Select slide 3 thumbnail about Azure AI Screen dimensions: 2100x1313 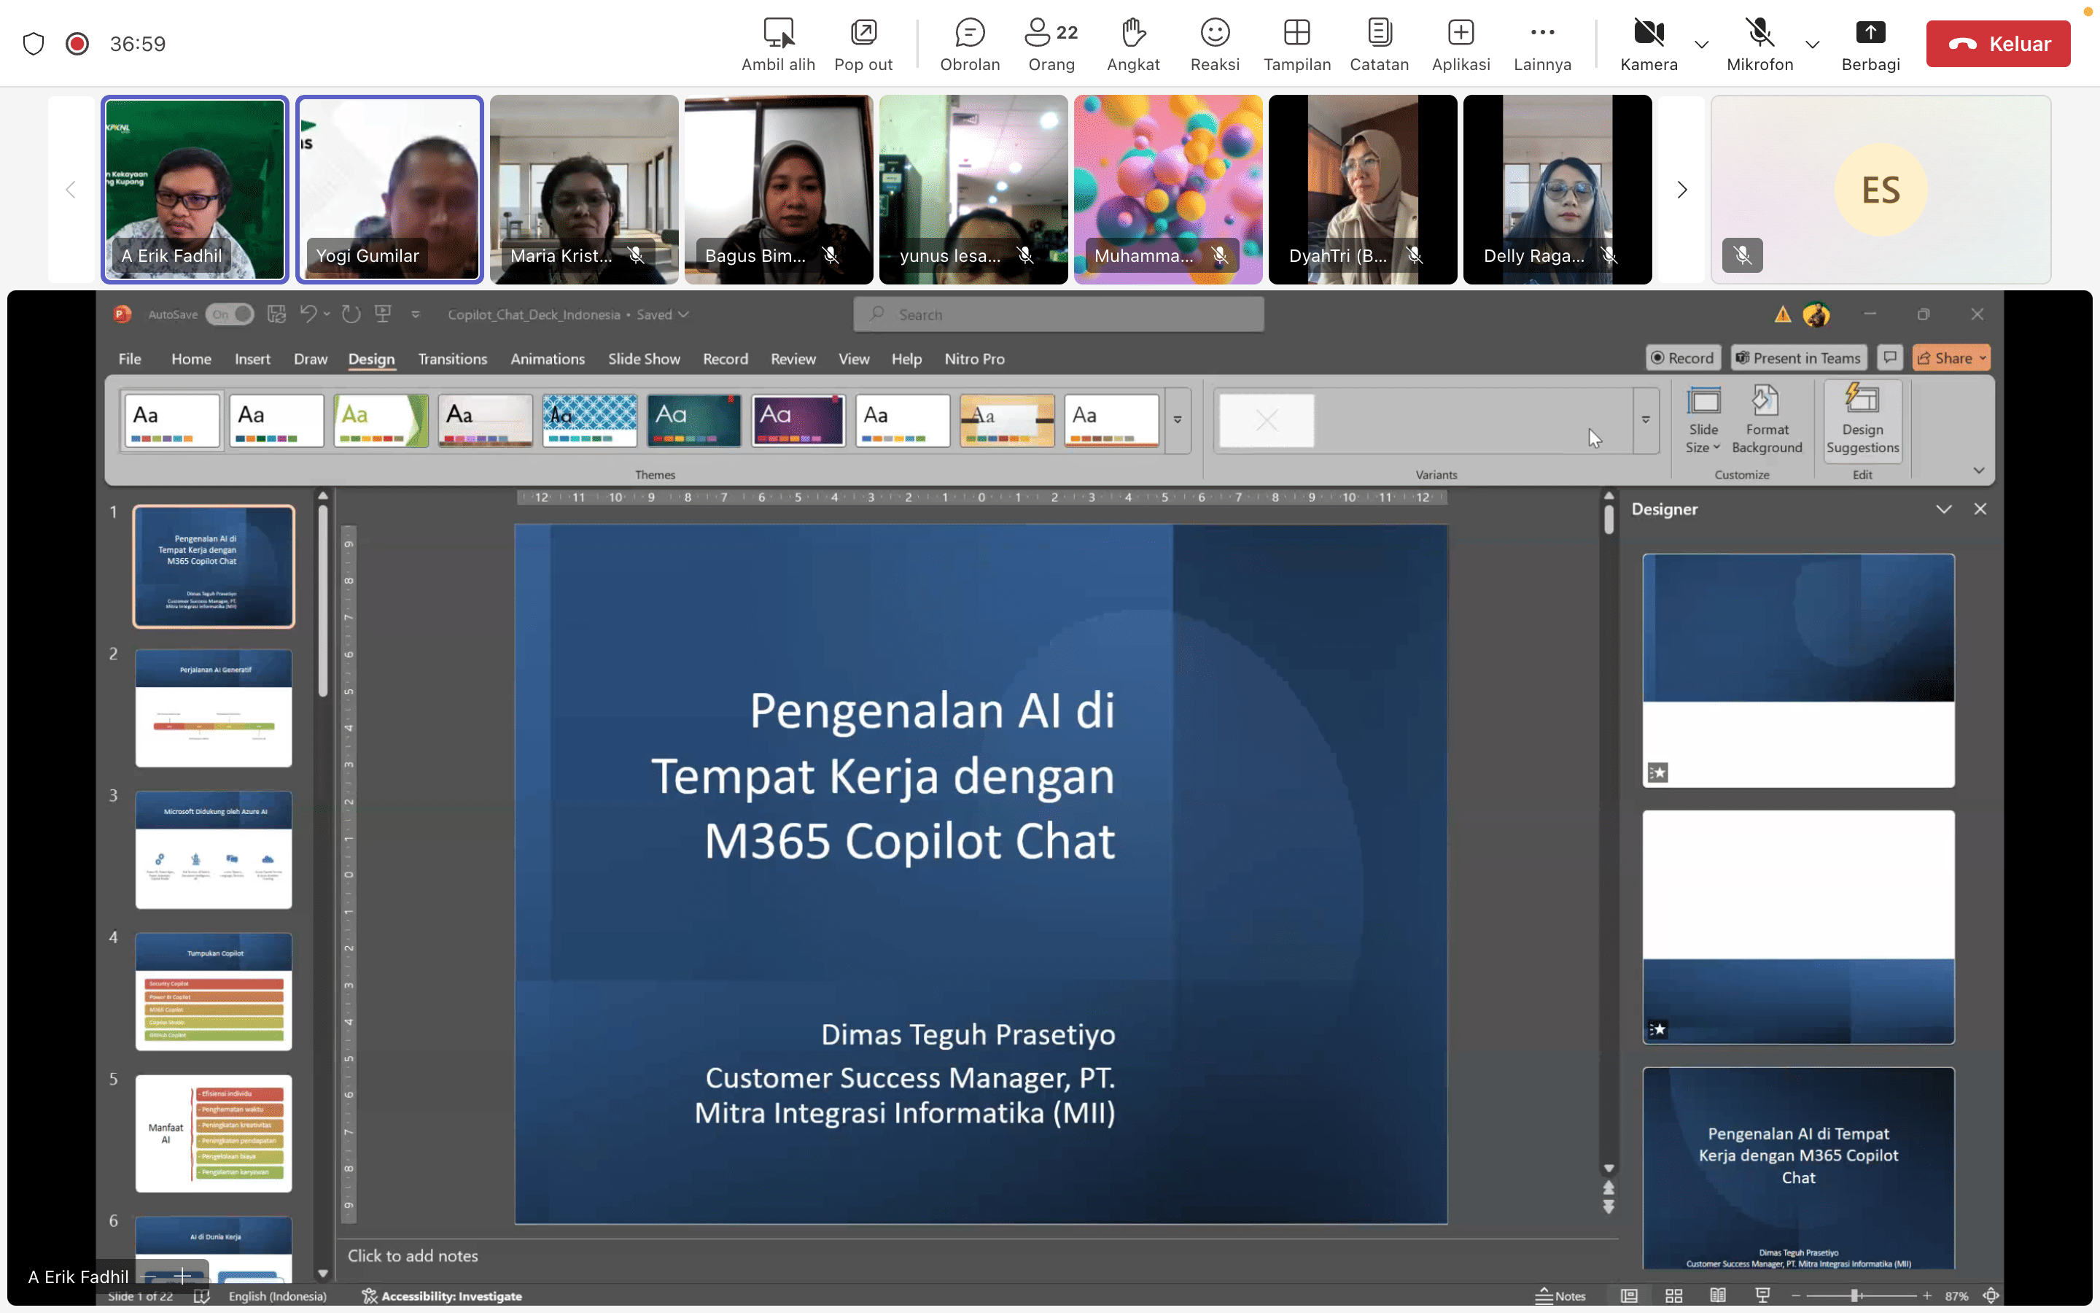[214, 849]
